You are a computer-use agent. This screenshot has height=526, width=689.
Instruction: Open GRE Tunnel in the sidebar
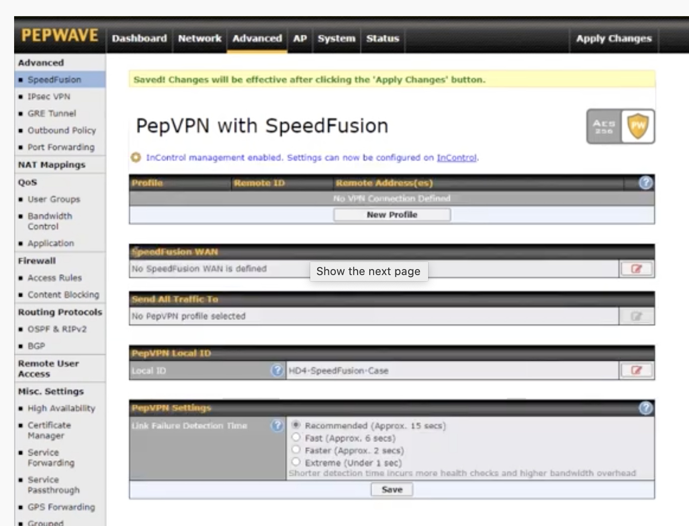pyautogui.click(x=52, y=113)
